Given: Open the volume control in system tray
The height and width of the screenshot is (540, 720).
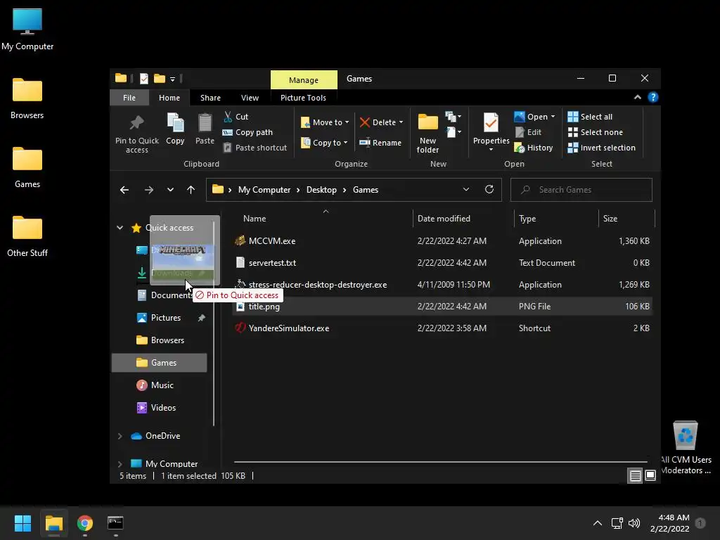Looking at the screenshot, I should (x=634, y=523).
